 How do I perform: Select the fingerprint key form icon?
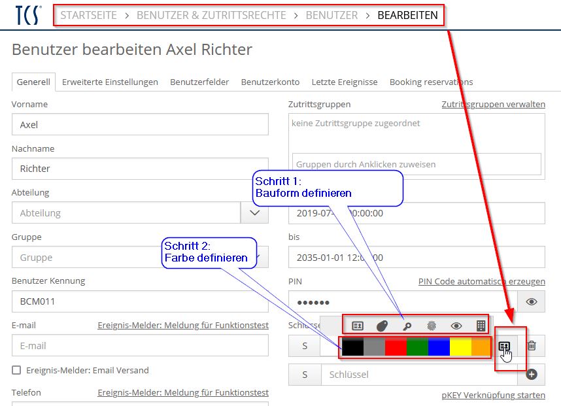[432, 325]
